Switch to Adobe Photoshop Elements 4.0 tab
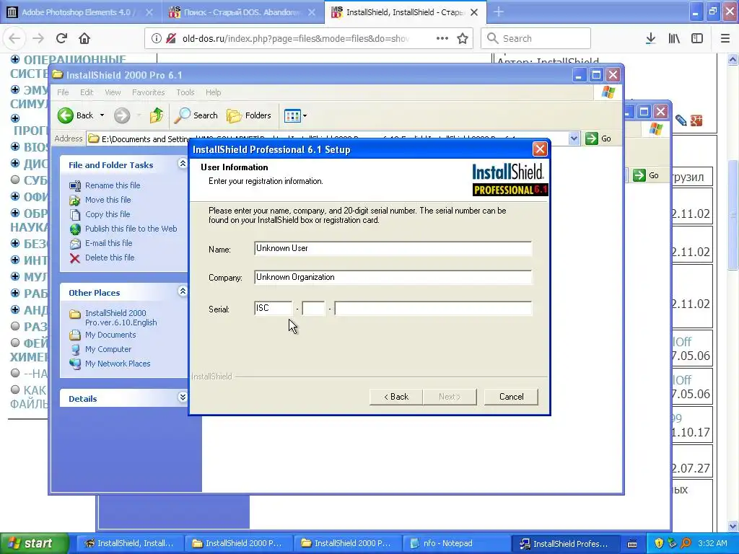The height and width of the screenshot is (554, 739). click(x=78, y=12)
